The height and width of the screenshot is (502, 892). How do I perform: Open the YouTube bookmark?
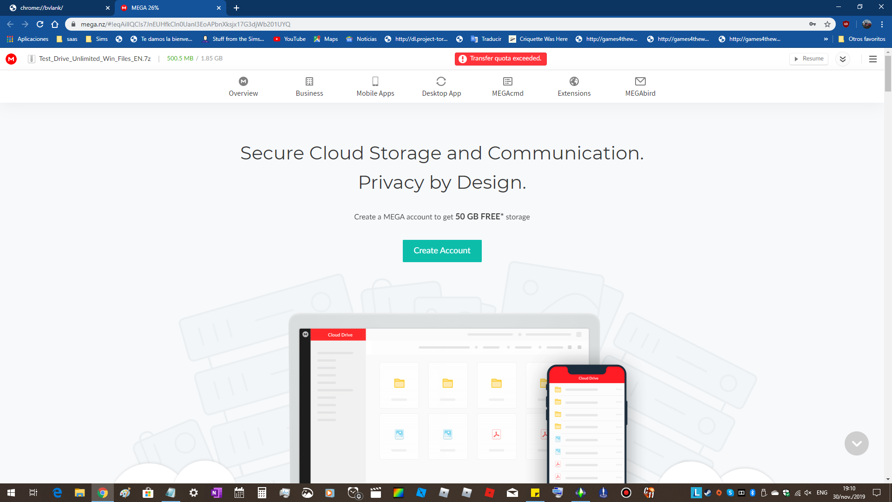tap(289, 39)
